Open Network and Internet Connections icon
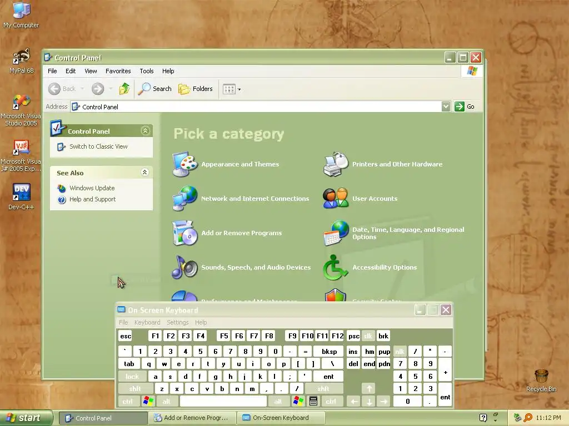The width and height of the screenshot is (569, 426). (x=184, y=199)
